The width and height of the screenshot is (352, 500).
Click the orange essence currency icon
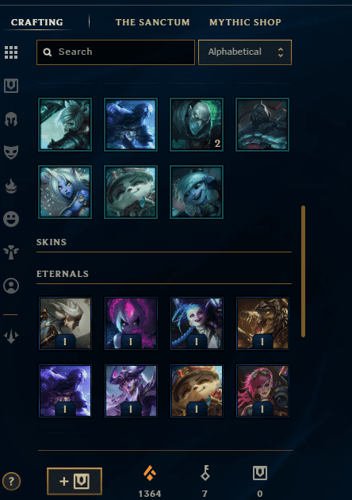click(x=150, y=473)
